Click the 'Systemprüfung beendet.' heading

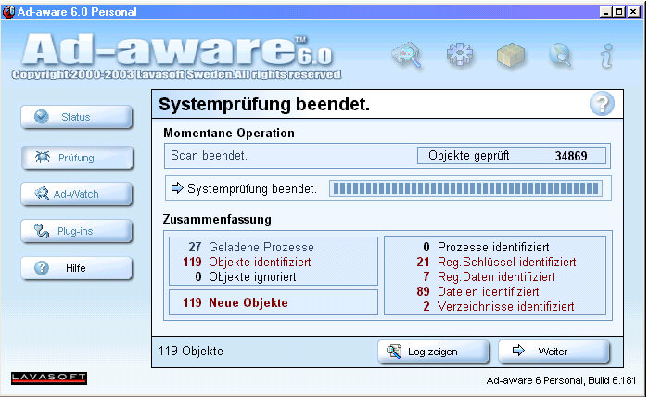coord(264,104)
